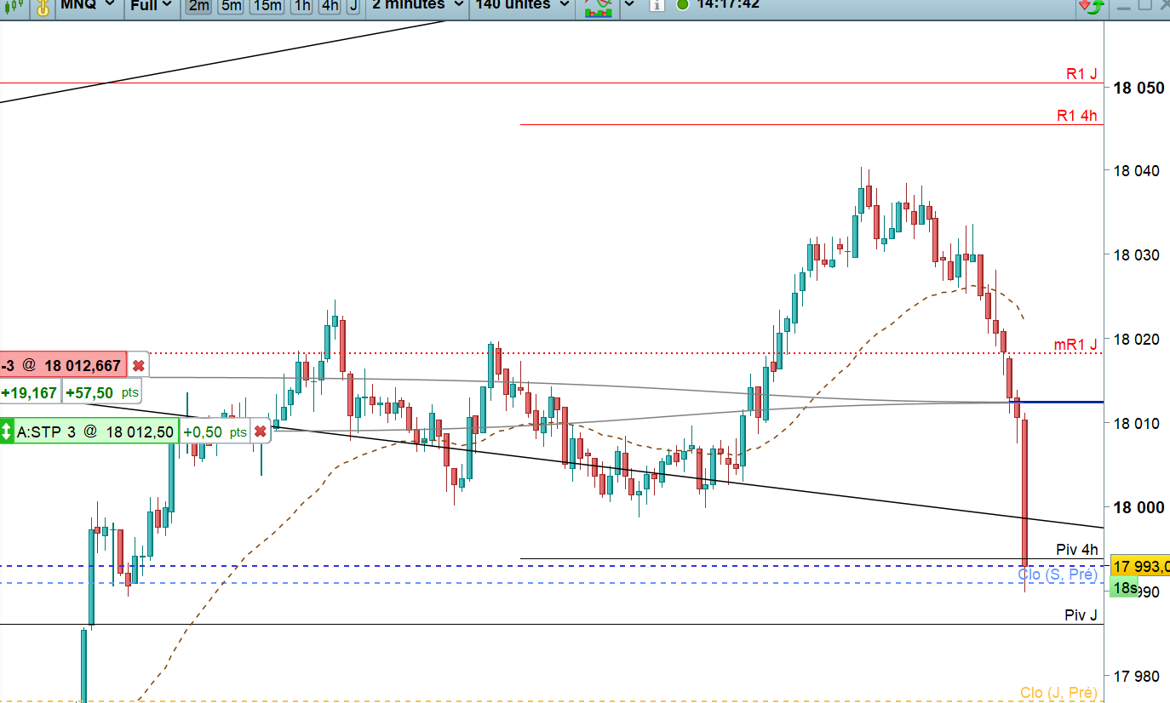
Task: Click the +19,167 profit label
Action: (x=30, y=392)
